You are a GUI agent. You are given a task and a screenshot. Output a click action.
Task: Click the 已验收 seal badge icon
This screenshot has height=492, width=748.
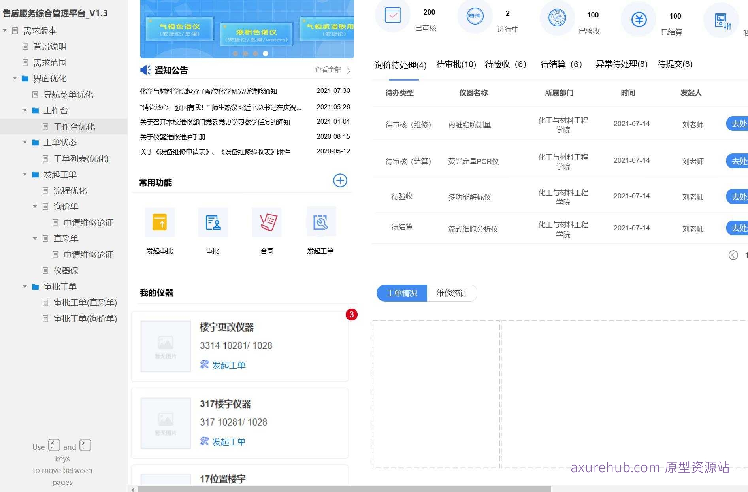coord(557,18)
